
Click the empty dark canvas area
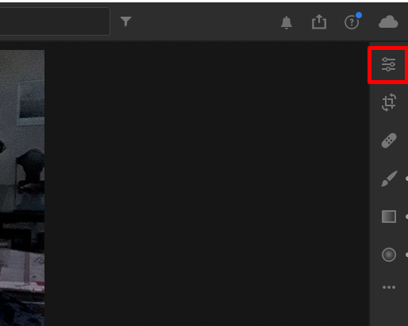[x=206, y=185]
